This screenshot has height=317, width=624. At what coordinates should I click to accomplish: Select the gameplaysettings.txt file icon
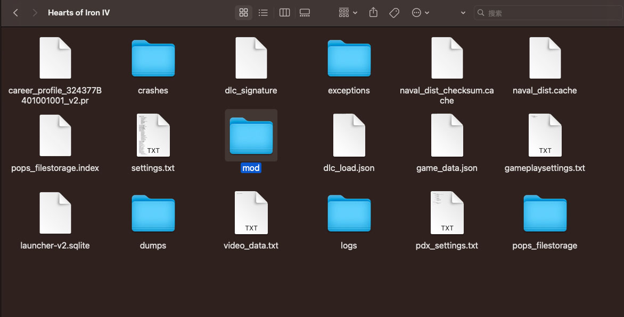(x=545, y=135)
